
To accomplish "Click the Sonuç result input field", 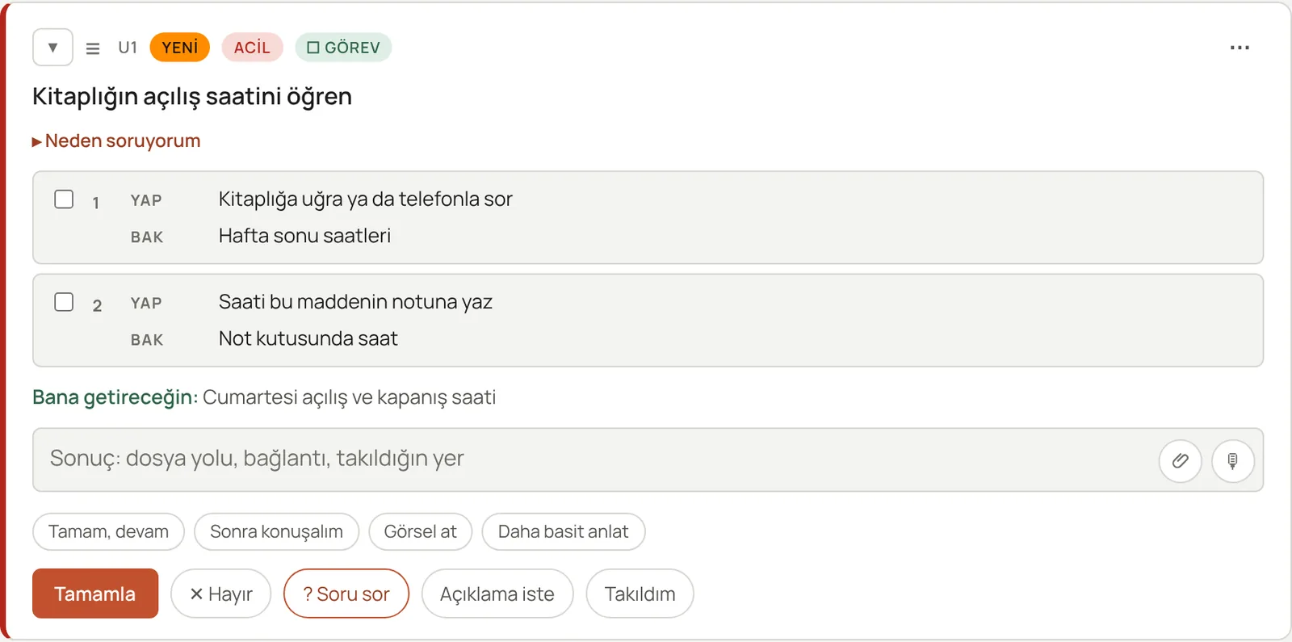I will coord(648,459).
